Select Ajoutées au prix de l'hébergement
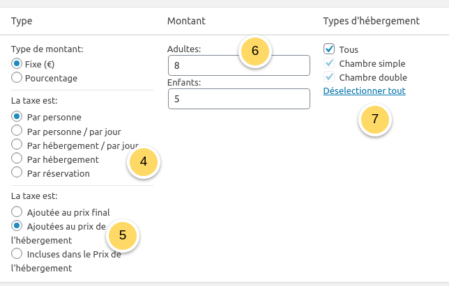This screenshot has width=449, height=286. pos(17,225)
